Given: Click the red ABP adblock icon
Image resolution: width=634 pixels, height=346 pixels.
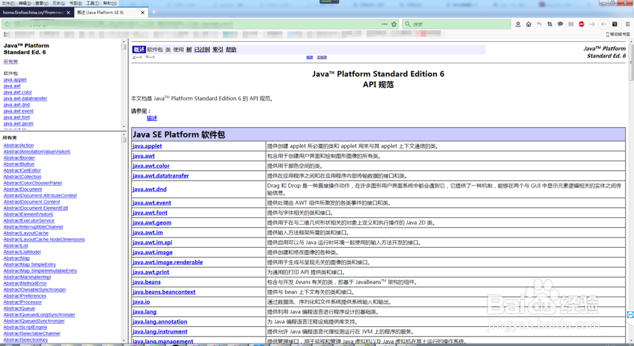Looking at the screenshot, I should (581, 24).
